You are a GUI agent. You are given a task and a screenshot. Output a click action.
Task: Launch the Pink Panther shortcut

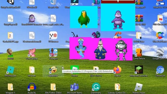(x=32, y=52)
